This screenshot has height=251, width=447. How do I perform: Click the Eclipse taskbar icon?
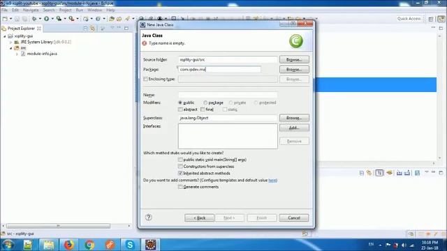[151, 245]
